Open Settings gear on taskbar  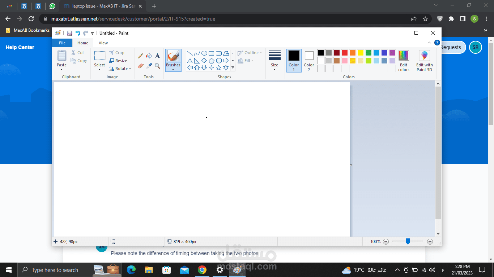[x=220, y=270]
